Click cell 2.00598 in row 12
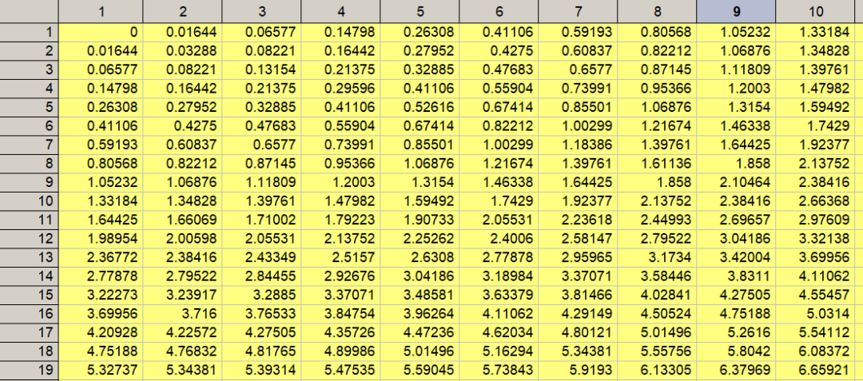863x381 pixels. tap(182, 239)
